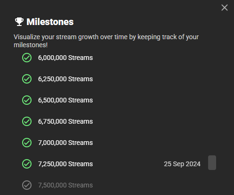This screenshot has height=195, width=234.
Task: Select the locked 7,500,000 Streams milestone label
Action: click(65, 185)
